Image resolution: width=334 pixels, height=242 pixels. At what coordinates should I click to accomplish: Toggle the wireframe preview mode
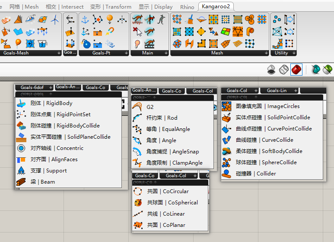[284, 70]
